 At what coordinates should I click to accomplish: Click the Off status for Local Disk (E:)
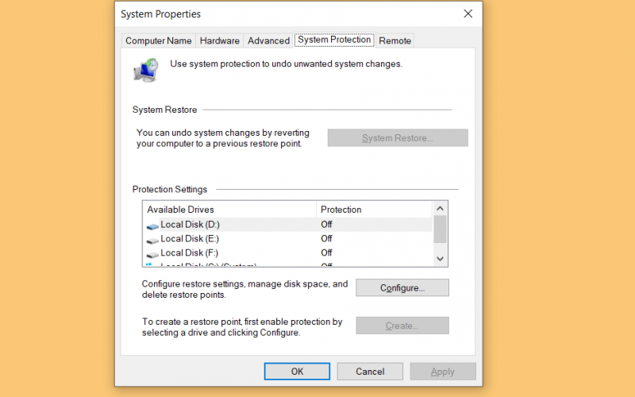pos(326,239)
